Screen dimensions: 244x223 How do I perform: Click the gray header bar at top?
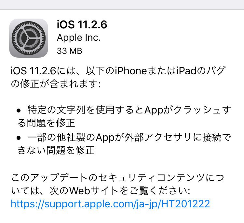[x=122, y=5]
